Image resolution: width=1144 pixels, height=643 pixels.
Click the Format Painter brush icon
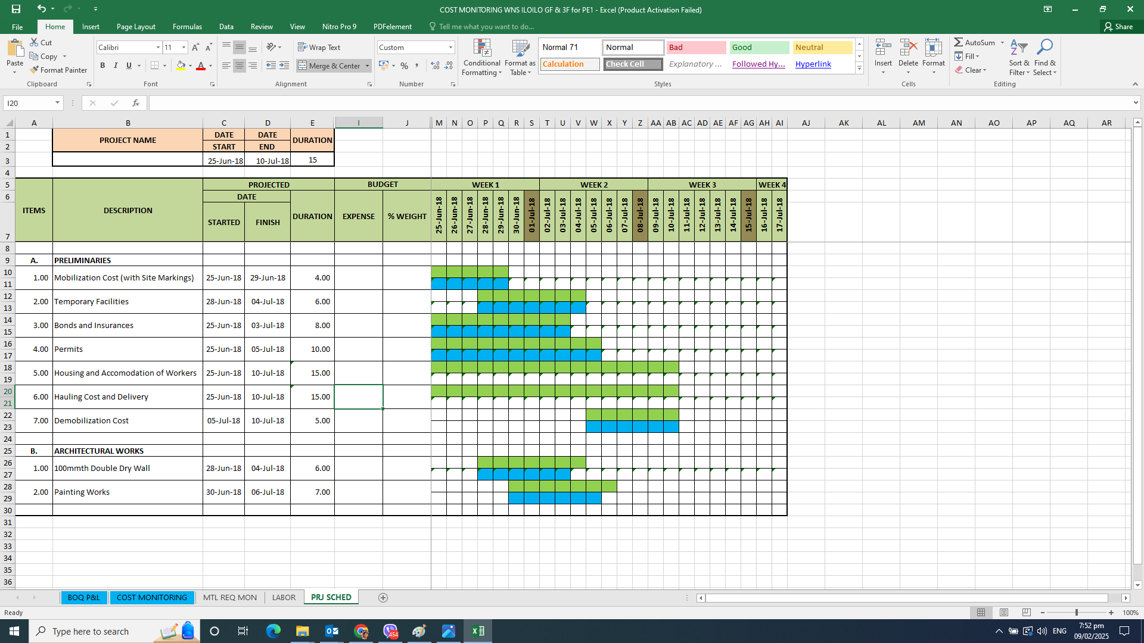click(35, 70)
